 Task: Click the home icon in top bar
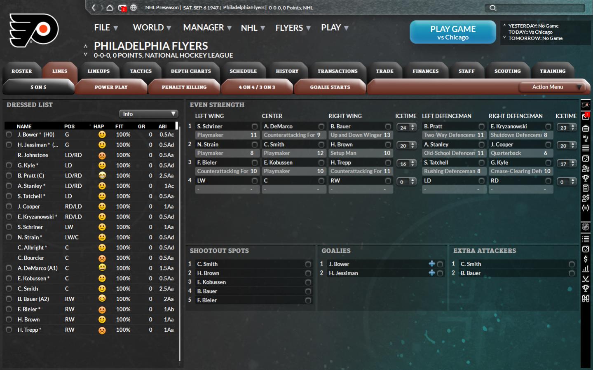coord(110,8)
